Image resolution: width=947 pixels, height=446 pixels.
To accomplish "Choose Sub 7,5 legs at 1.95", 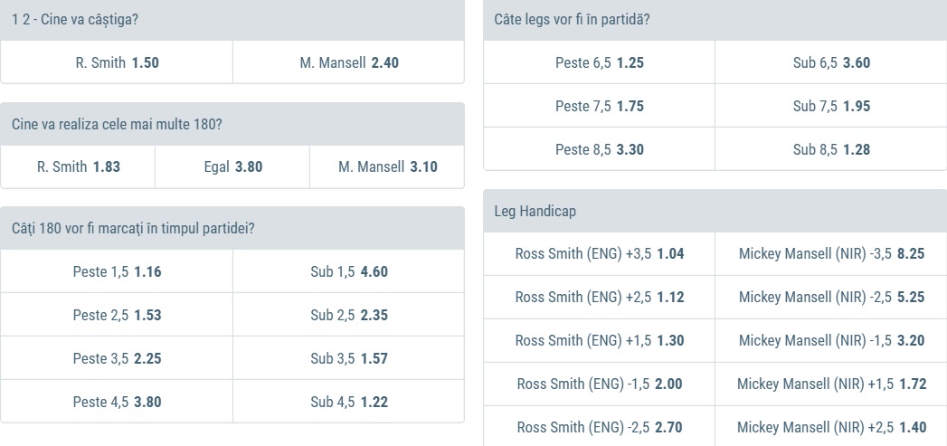I will pos(830,107).
